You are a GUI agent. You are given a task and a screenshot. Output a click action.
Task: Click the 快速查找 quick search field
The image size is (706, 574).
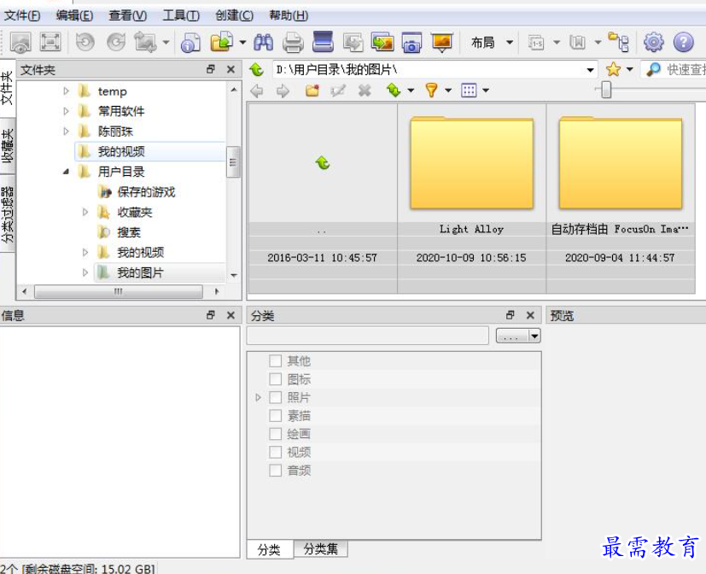(x=675, y=69)
